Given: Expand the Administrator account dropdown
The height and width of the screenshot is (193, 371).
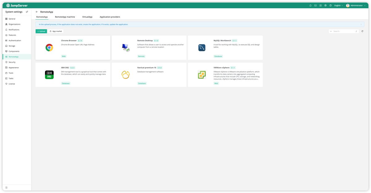Looking at the screenshot, I should pos(356,5).
